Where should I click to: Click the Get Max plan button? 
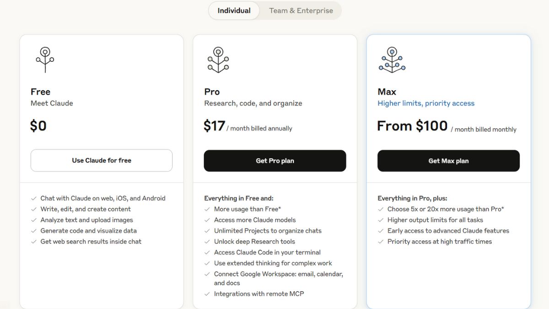pyautogui.click(x=448, y=161)
